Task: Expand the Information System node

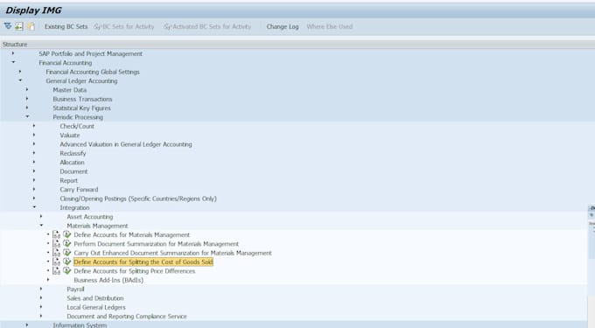Action: pos(27,325)
